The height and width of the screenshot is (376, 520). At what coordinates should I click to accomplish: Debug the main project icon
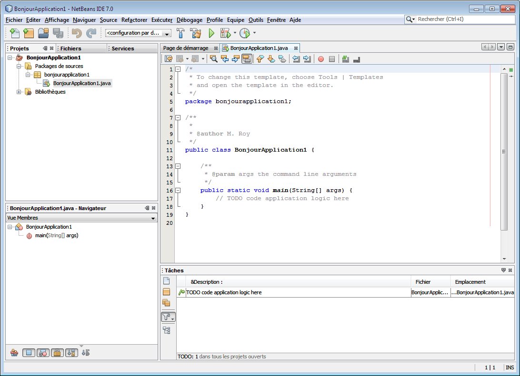click(226, 33)
